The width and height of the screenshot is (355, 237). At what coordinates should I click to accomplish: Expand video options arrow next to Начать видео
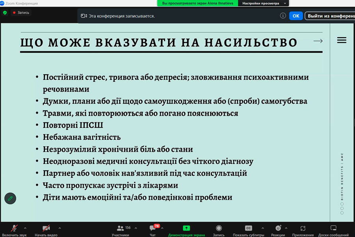tap(60, 228)
